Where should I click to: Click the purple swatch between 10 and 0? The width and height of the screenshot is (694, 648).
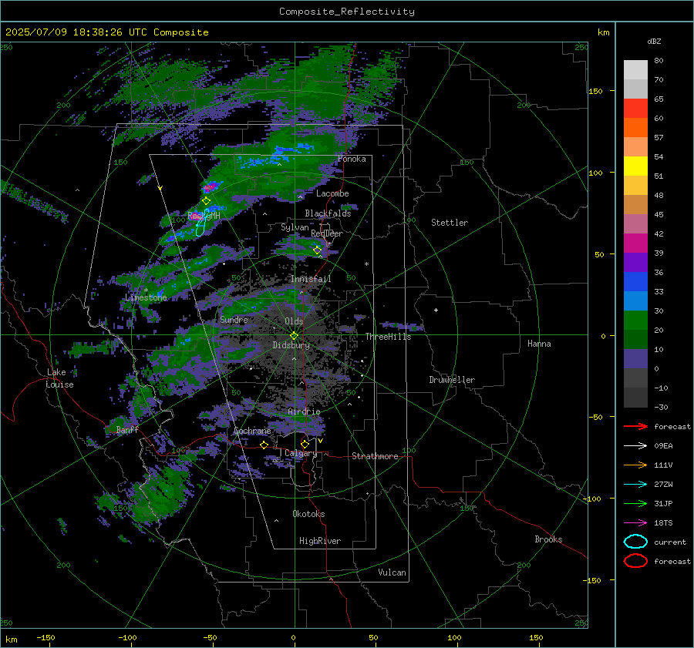[x=635, y=358]
